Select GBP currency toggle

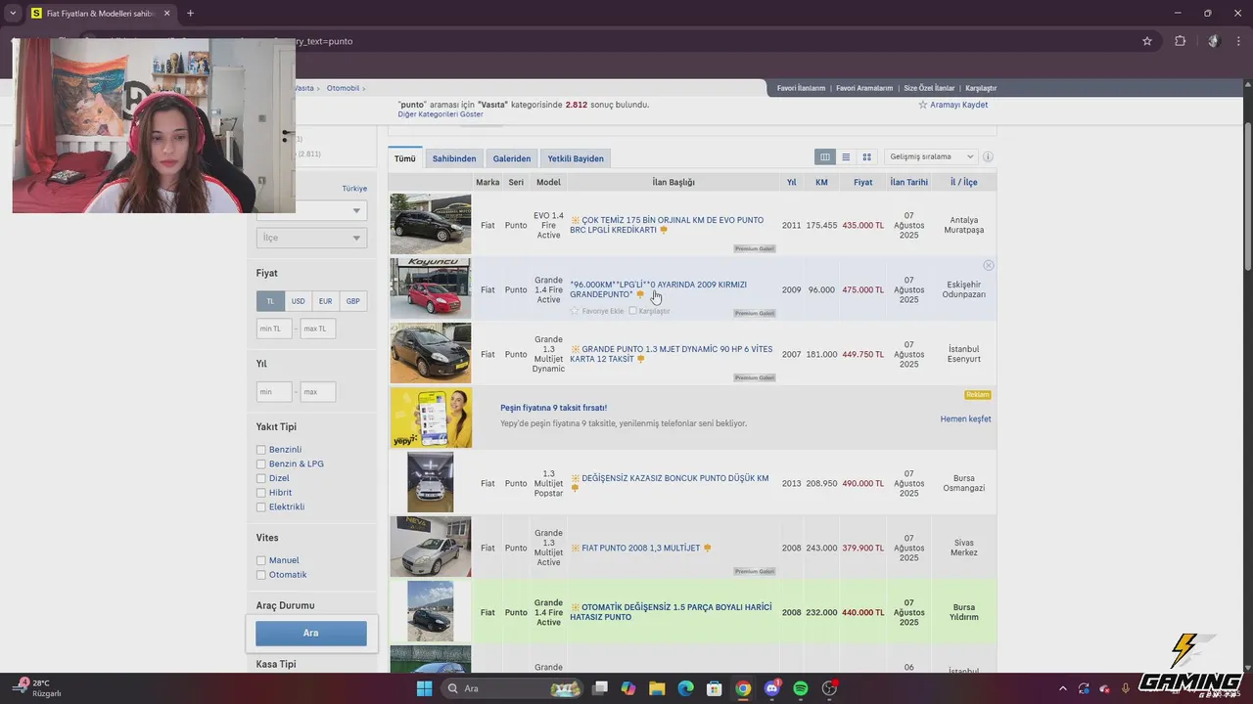[352, 301]
